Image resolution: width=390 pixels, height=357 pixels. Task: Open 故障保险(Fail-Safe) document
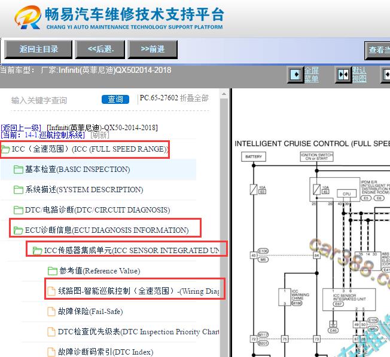point(90,311)
